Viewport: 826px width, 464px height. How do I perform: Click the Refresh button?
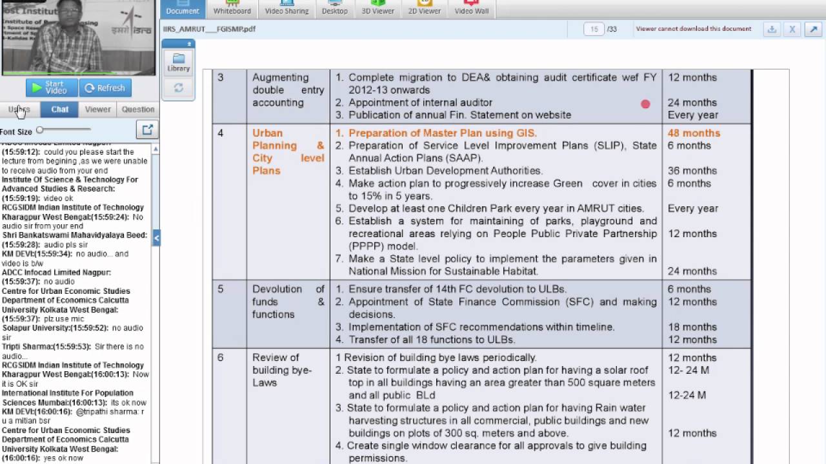coord(105,88)
